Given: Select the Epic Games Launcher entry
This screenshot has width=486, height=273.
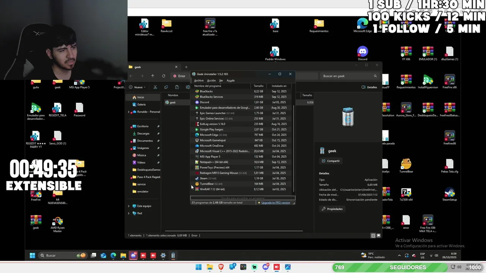Looking at the screenshot, I should tap(242, 113).
